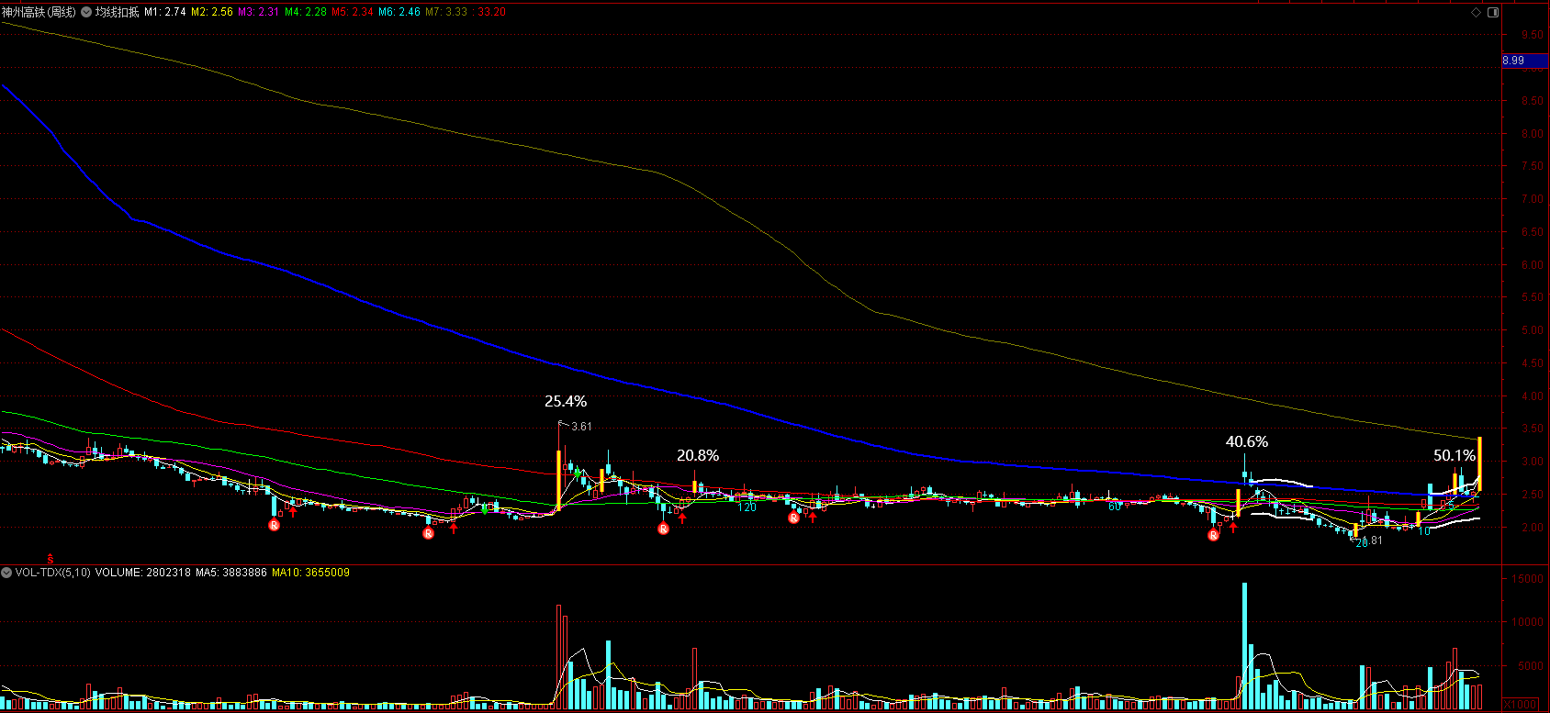This screenshot has height=713, width=1550.
Task: Click the red R marker below 20.8% label
Action: point(664,529)
